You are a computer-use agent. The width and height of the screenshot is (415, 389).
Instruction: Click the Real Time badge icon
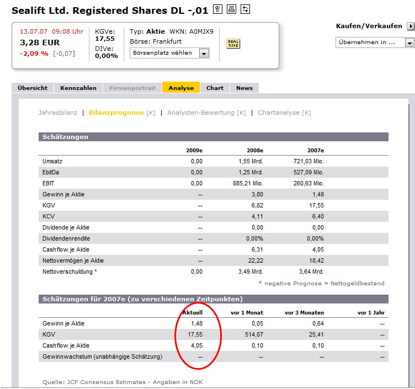pos(233,44)
